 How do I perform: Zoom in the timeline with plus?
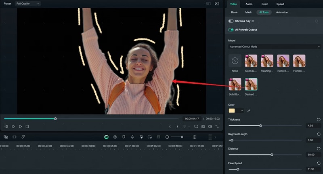[195, 137]
